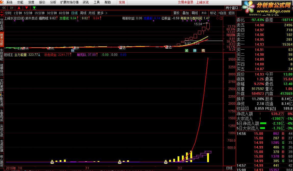Open 龙虎数据 sidebar tab

click(2, 146)
